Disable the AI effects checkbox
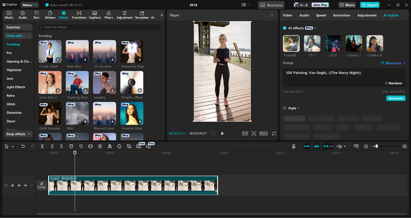The width and height of the screenshot is (411, 218). 284,28
